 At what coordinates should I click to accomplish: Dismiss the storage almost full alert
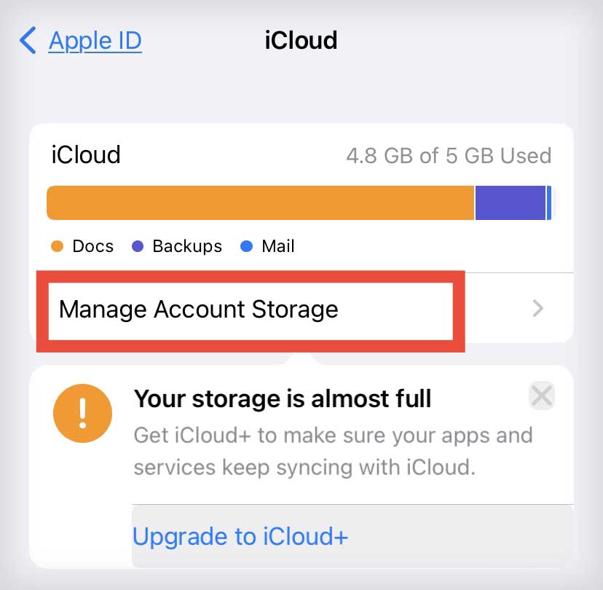542,396
